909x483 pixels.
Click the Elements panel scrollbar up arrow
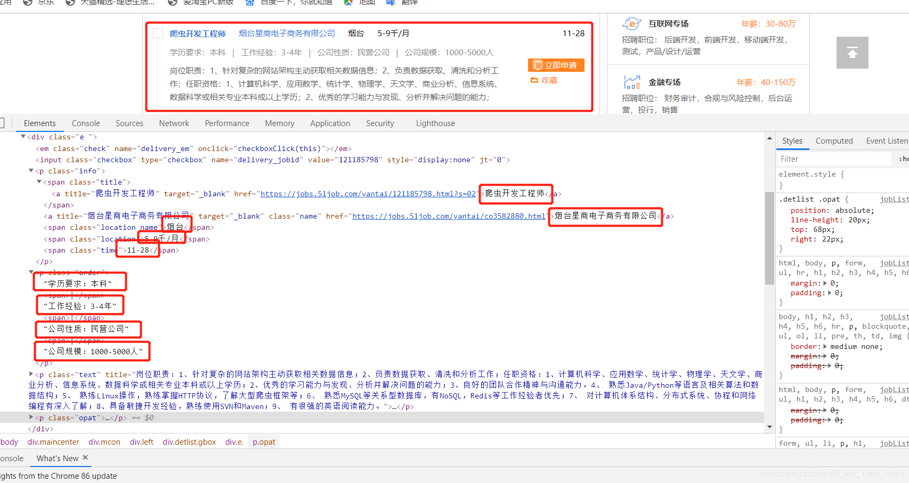tap(769, 138)
